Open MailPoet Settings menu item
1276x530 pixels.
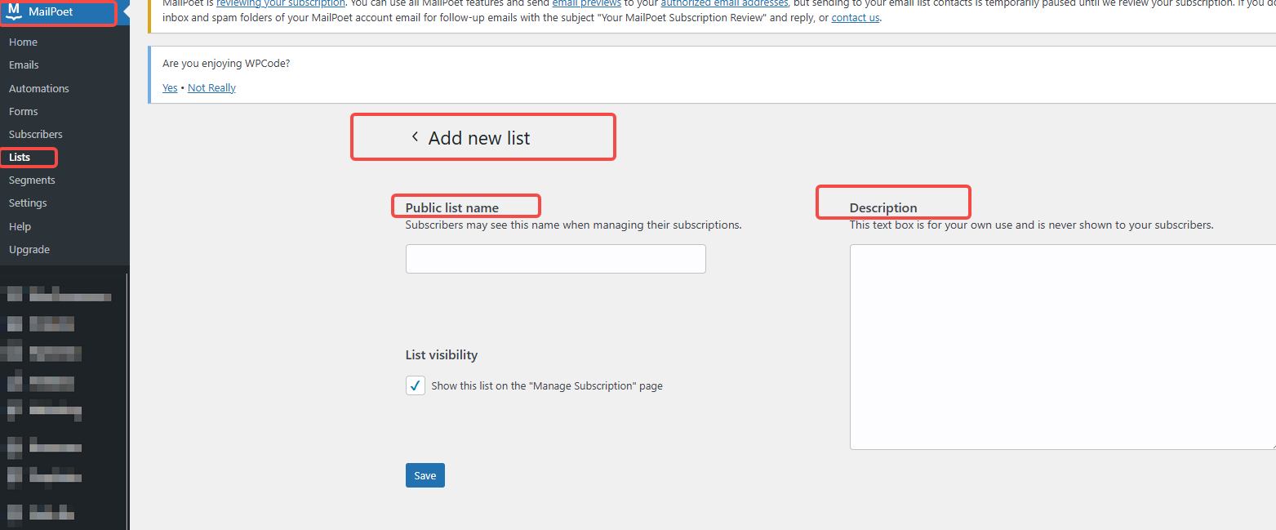28,203
